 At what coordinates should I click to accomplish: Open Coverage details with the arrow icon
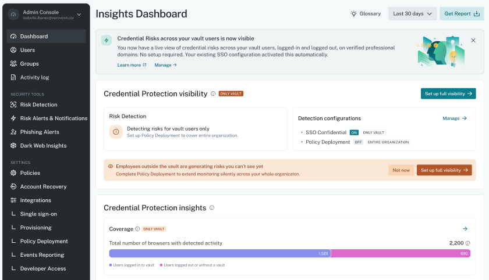(x=465, y=229)
